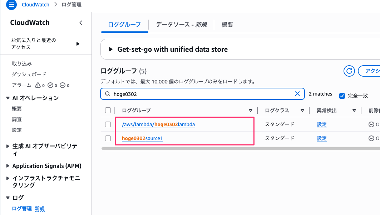
Task: Click the OK-state checkmark alarm icon
Action: pos(50,85)
